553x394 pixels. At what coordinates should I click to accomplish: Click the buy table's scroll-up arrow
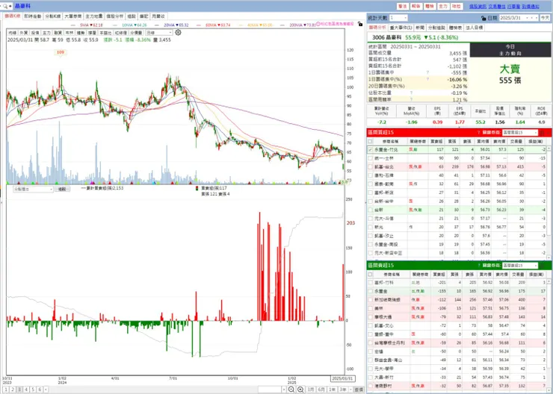coord(549,149)
